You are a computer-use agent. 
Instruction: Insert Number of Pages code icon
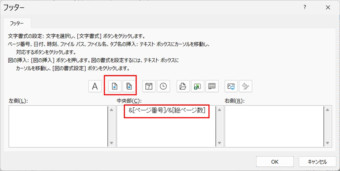coord(129,86)
